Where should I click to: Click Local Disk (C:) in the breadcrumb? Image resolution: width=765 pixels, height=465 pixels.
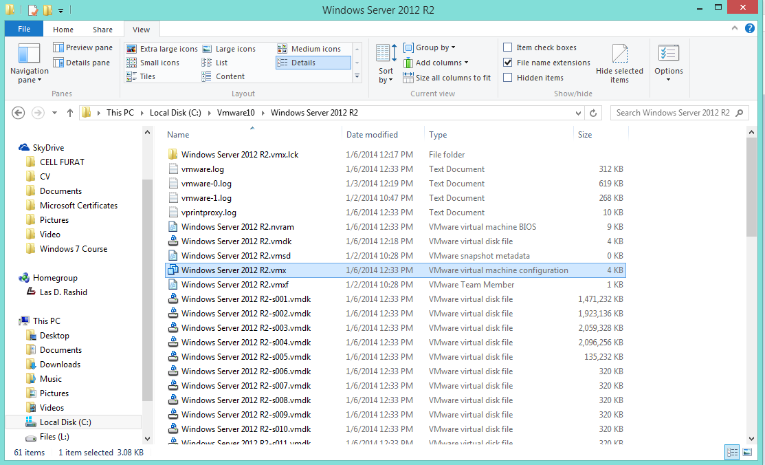click(175, 113)
